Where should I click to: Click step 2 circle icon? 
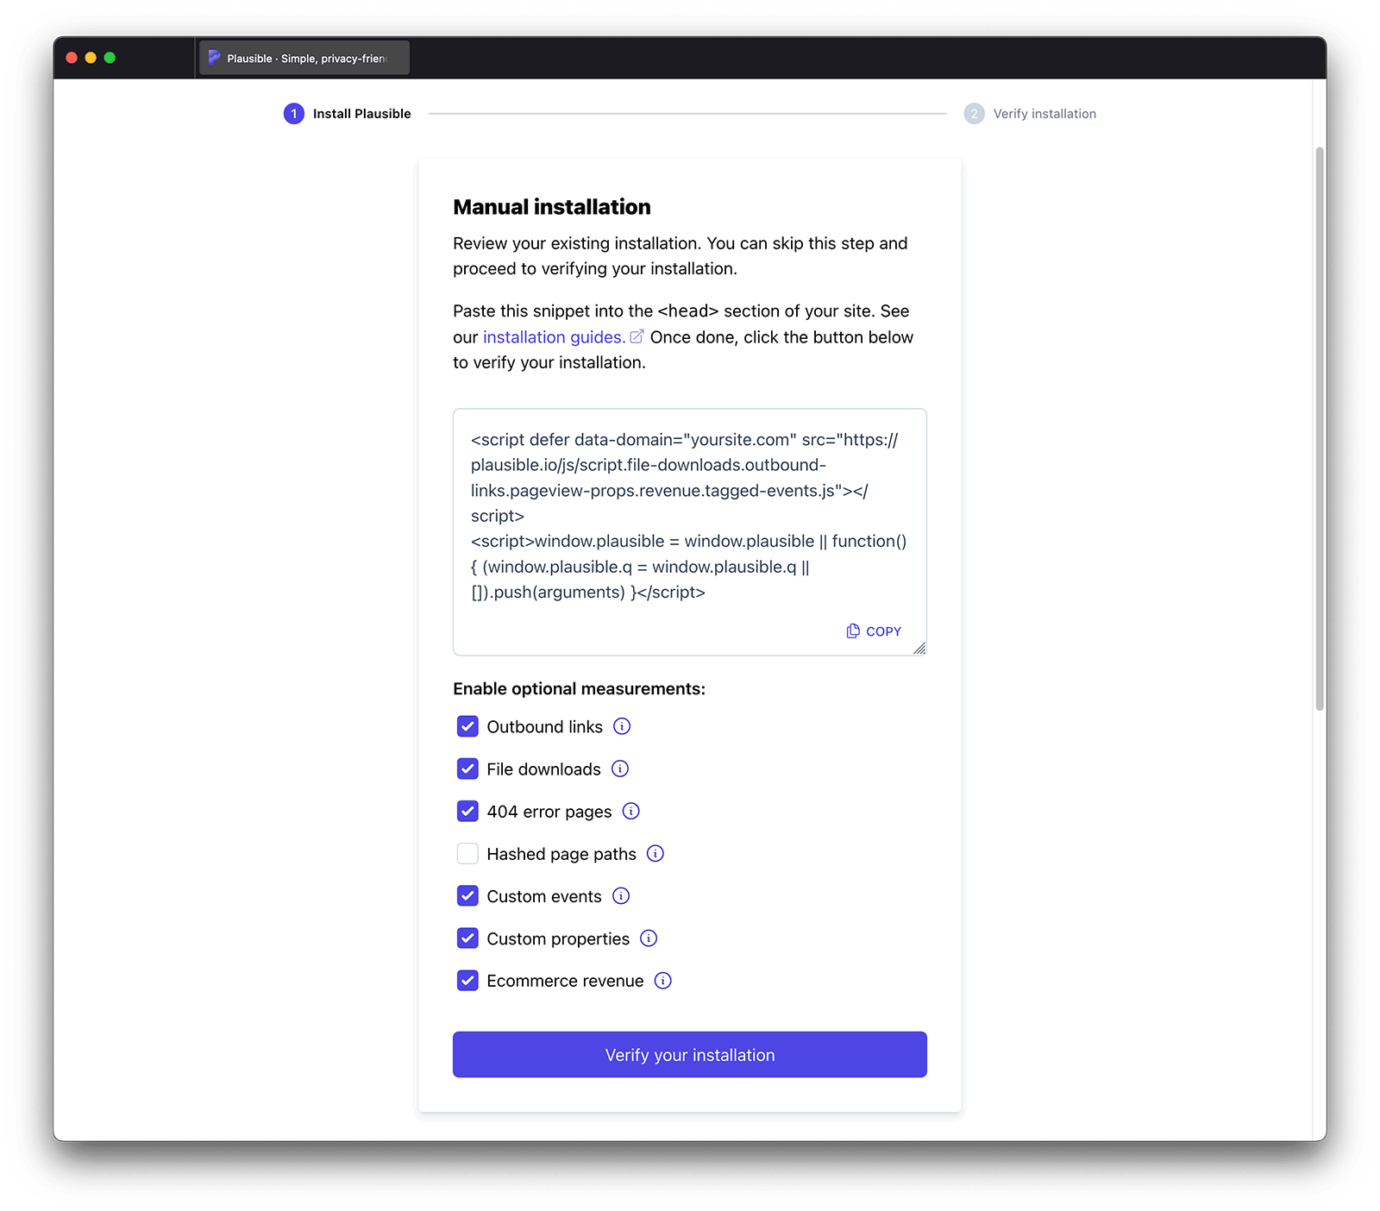[975, 114]
